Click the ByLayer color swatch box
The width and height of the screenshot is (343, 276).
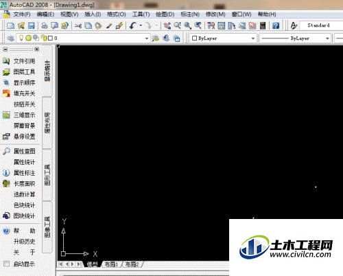[x=195, y=38]
